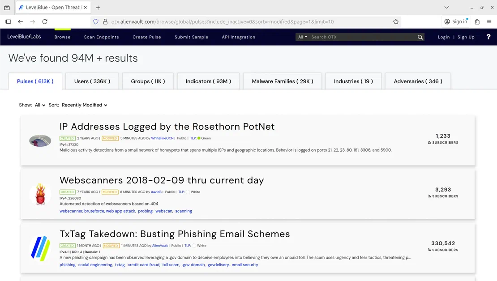Click the probing tag
Screen dimensions: 497x281
point(145,211)
